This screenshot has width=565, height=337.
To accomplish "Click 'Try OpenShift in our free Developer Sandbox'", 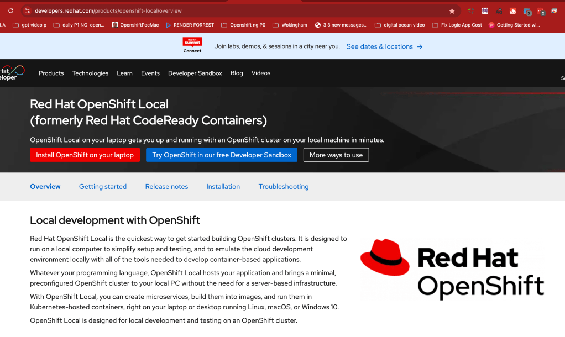I will point(222,155).
